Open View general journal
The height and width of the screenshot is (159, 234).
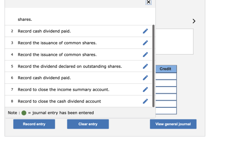[x=173, y=124]
